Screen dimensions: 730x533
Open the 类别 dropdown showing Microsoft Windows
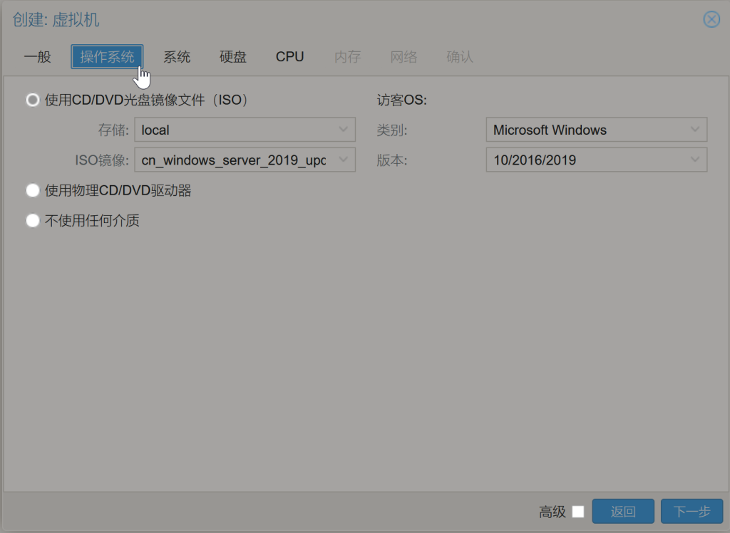point(596,130)
